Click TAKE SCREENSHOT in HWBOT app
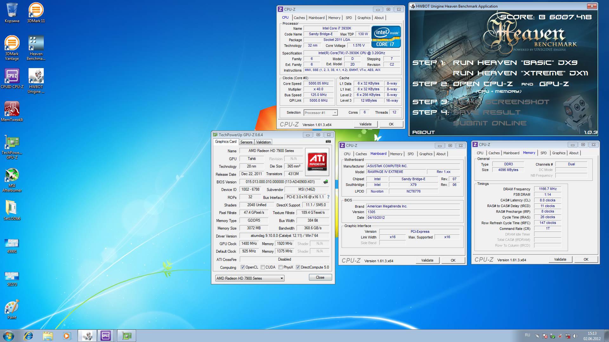This screenshot has height=342, width=609. pyautogui.click(x=501, y=102)
